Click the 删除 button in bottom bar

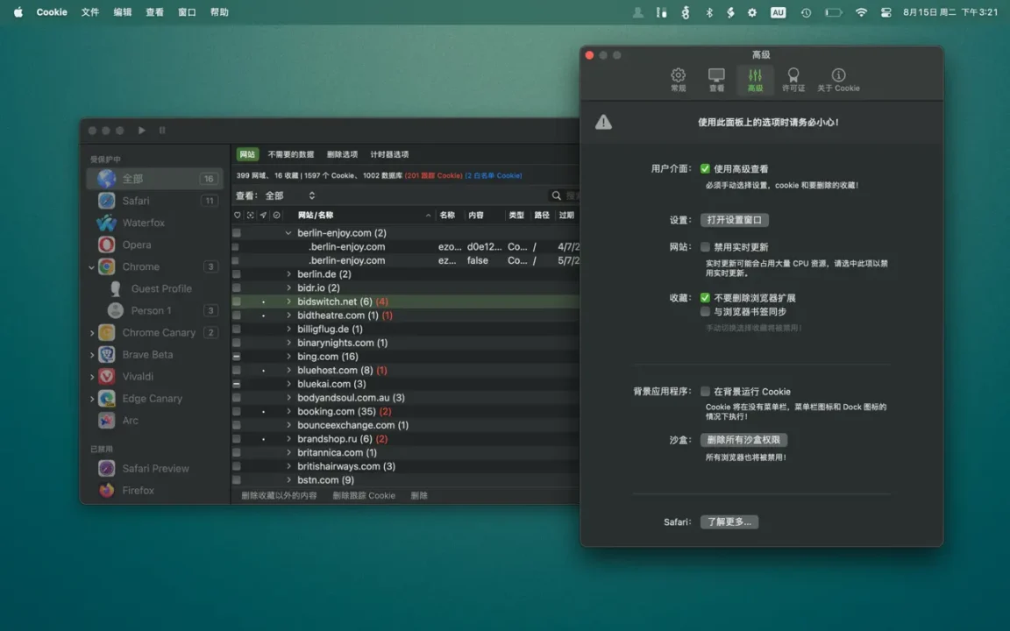click(x=419, y=496)
